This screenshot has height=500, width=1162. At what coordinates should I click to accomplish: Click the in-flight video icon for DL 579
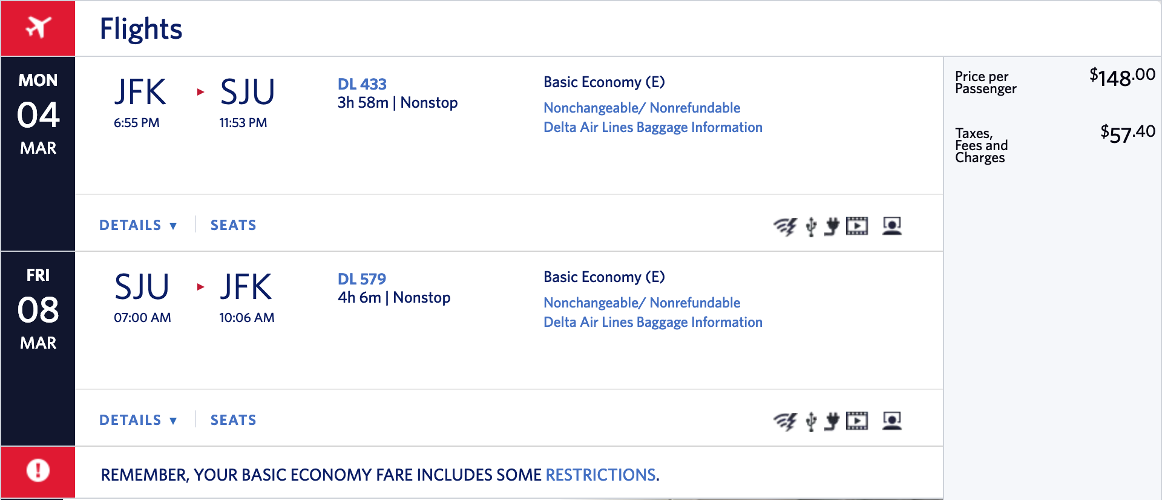click(x=856, y=421)
